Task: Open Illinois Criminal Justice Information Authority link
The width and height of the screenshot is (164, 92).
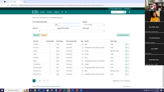Action: pos(48,86)
